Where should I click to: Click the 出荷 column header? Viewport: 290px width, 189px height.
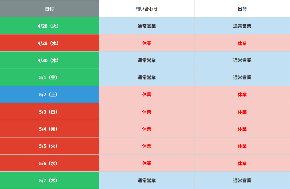(x=242, y=9)
